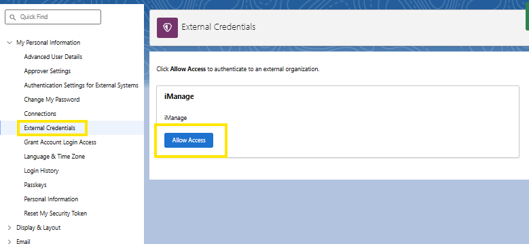Click the Display & Layout label
Screen dimensions: 529x244
pos(39,228)
